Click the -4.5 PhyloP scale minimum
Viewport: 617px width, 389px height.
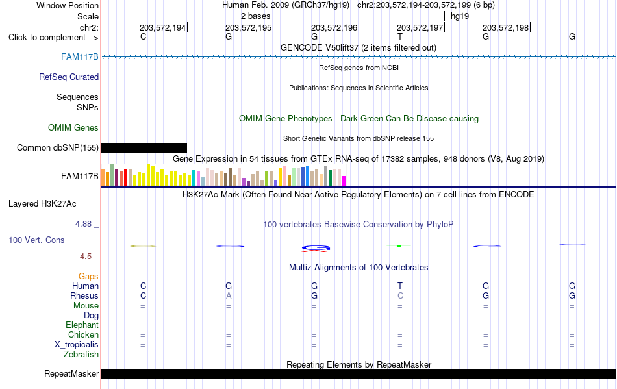pyautogui.click(x=84, y=257)
